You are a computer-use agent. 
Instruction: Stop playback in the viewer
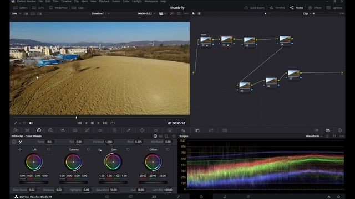[92, 123]
